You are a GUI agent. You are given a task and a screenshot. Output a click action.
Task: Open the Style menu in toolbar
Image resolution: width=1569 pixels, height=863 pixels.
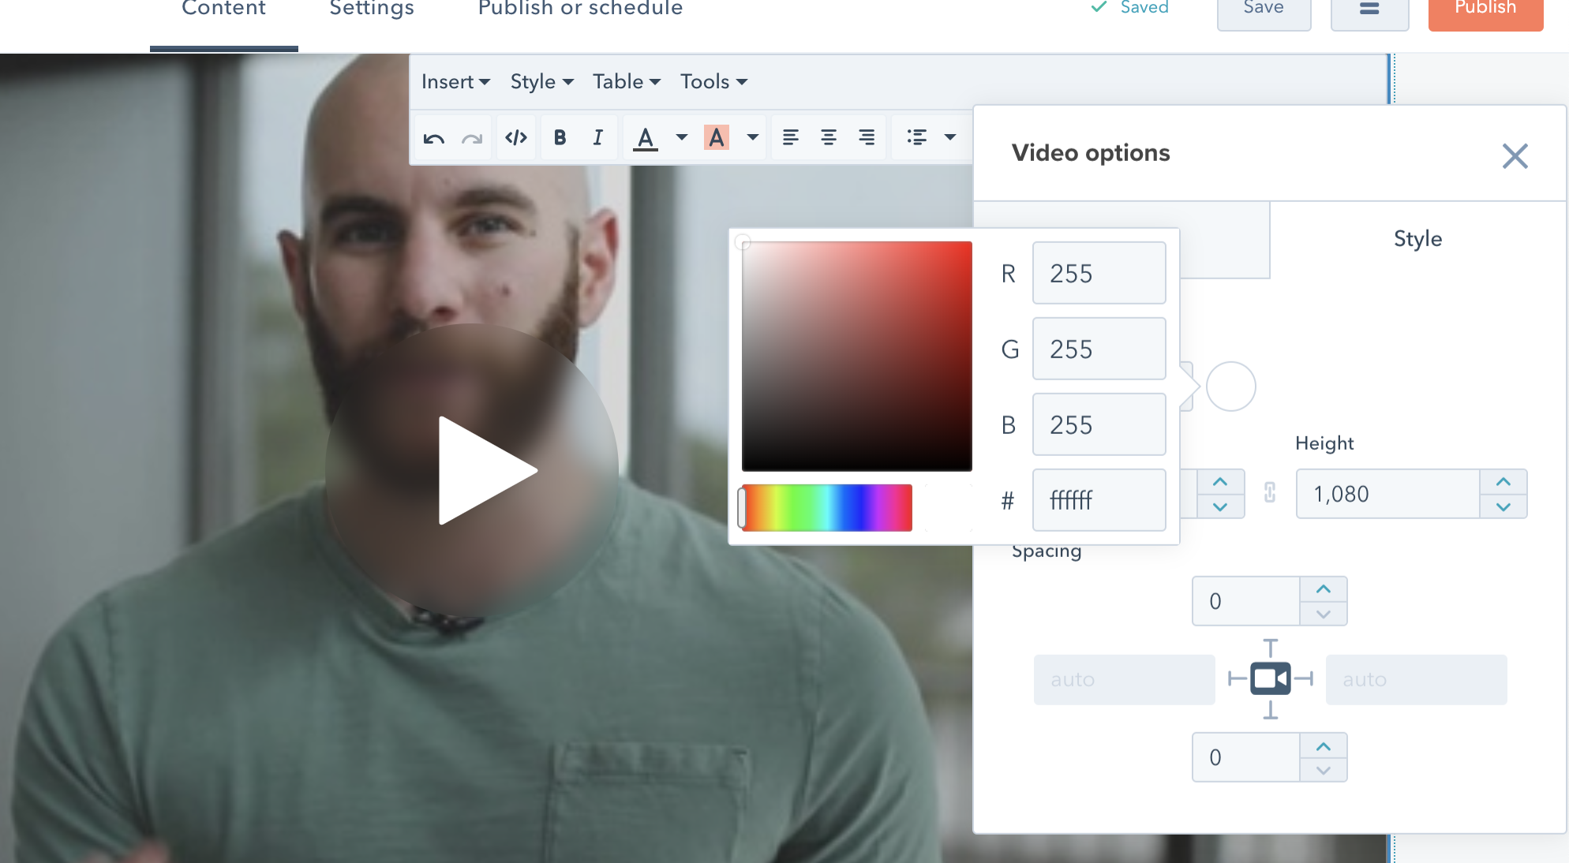tap(541, 82)
